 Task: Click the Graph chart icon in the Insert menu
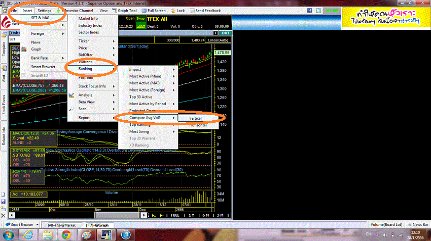[24, 50]
